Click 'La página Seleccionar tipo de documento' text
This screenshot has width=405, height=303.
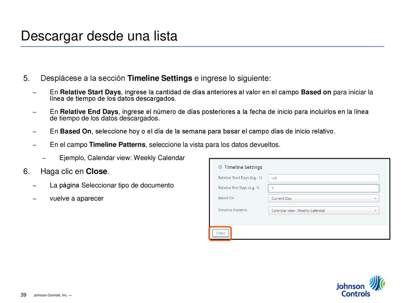click(112, 185)
